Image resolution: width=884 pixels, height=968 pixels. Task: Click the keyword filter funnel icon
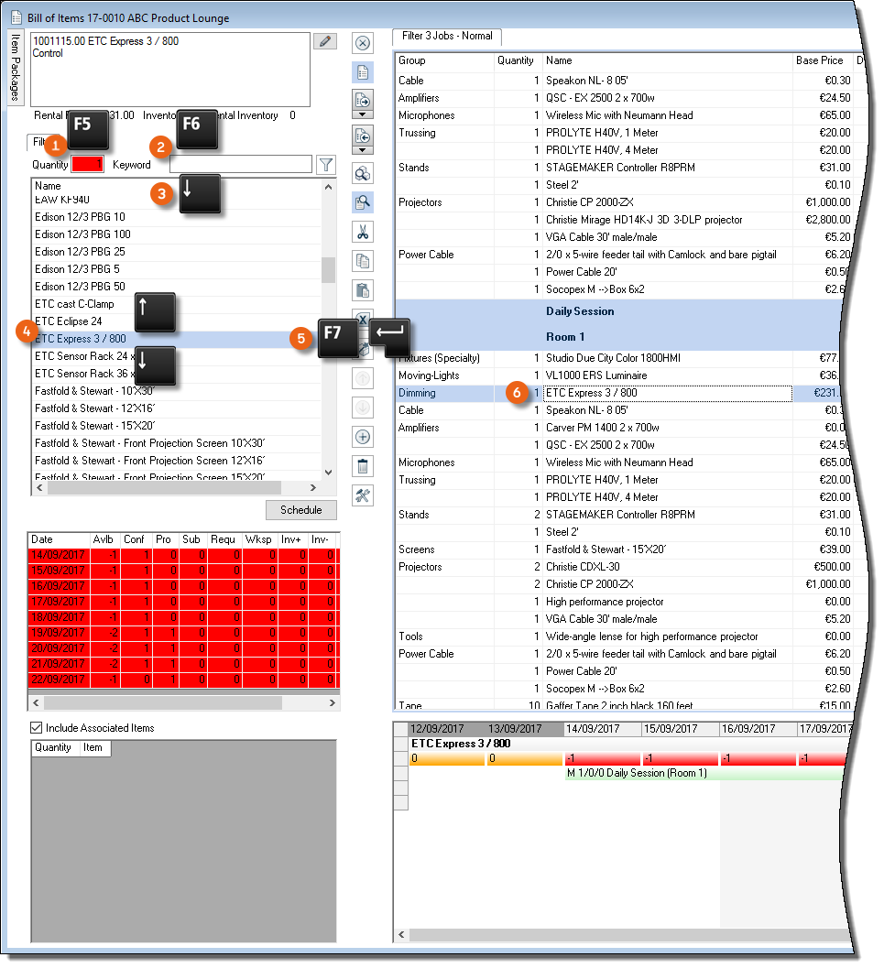click(326, 165)
